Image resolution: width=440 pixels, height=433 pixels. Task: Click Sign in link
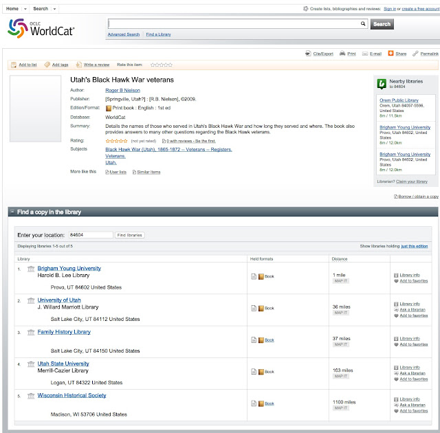390,9
